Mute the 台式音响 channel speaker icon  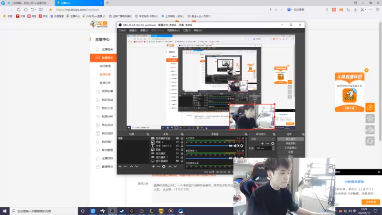pos(235,146)
